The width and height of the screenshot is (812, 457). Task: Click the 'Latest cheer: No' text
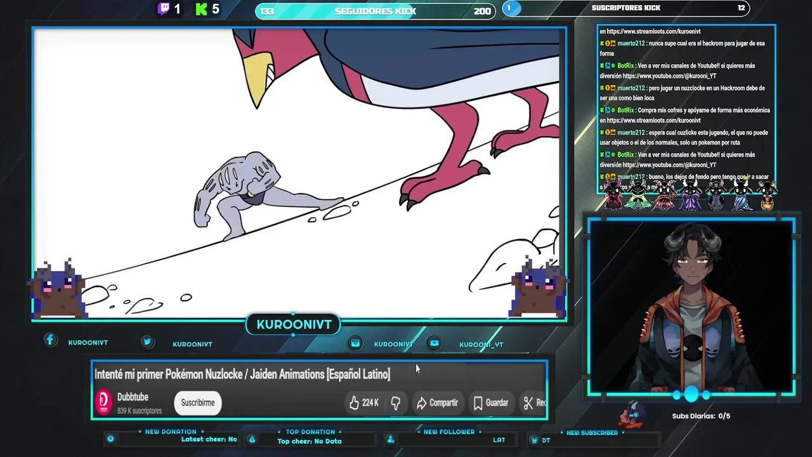point(209,439)
